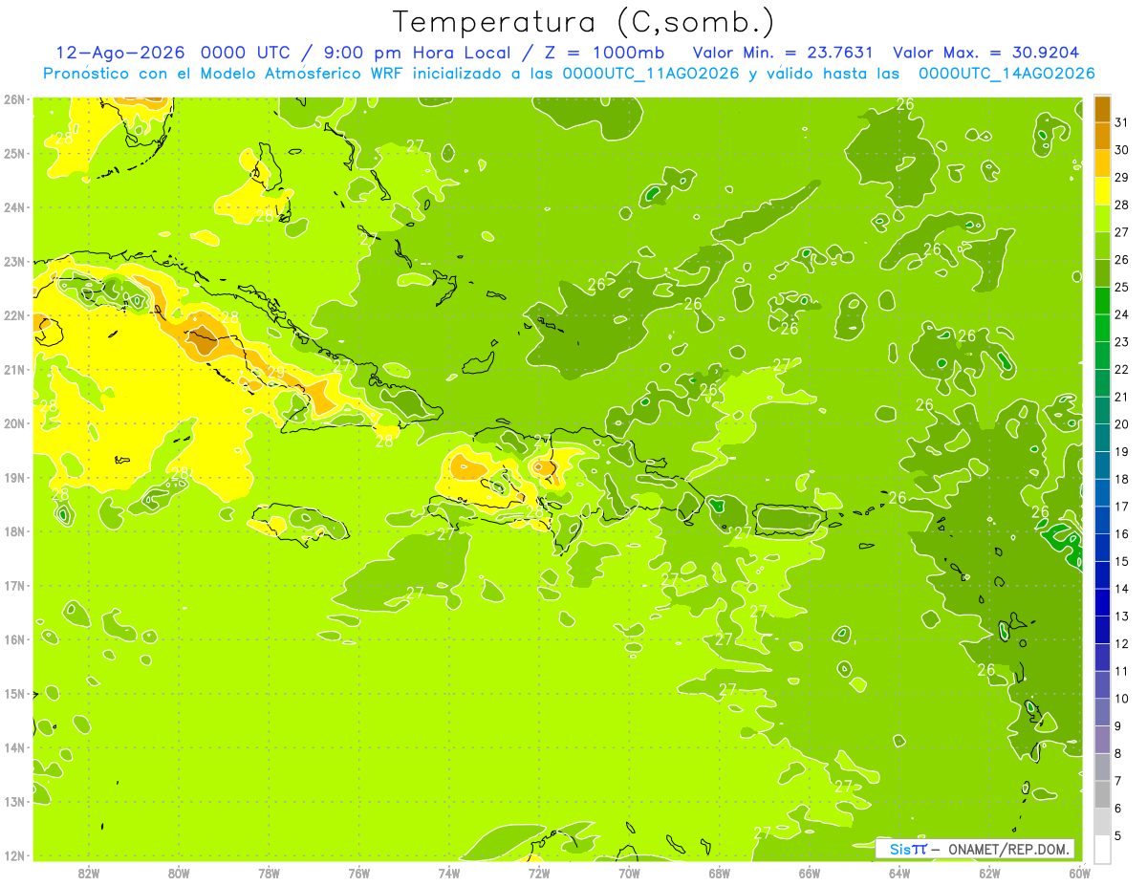Click the "66W" longitude axis label

[x=809, y=873]
